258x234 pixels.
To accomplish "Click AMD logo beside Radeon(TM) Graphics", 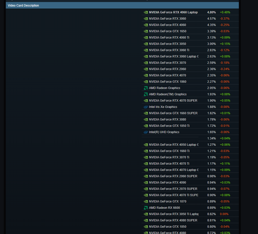I will click(146, 94).
